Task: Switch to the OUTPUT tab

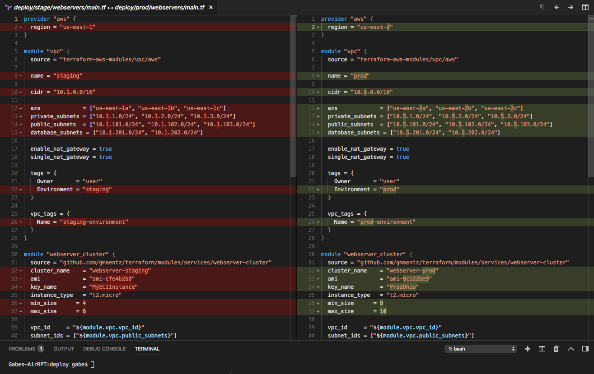Action: (64, 349)
